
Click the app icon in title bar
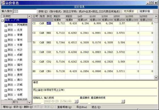coord(3,3)
